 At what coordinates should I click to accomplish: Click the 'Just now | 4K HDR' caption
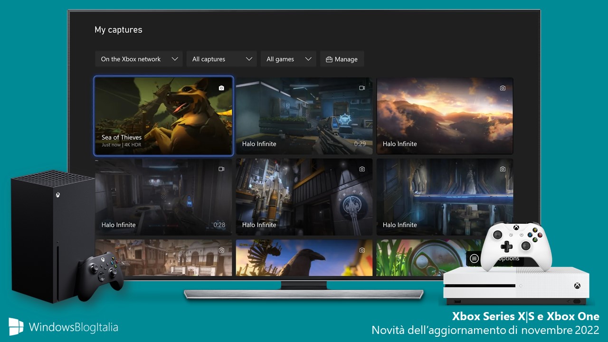121,145
